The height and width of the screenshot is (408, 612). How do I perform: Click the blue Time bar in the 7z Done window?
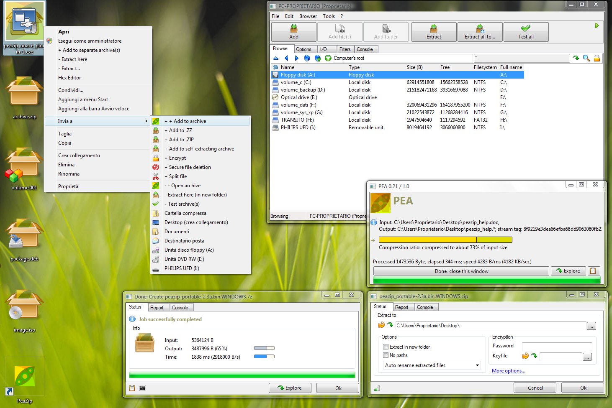(x=264, y=357)
